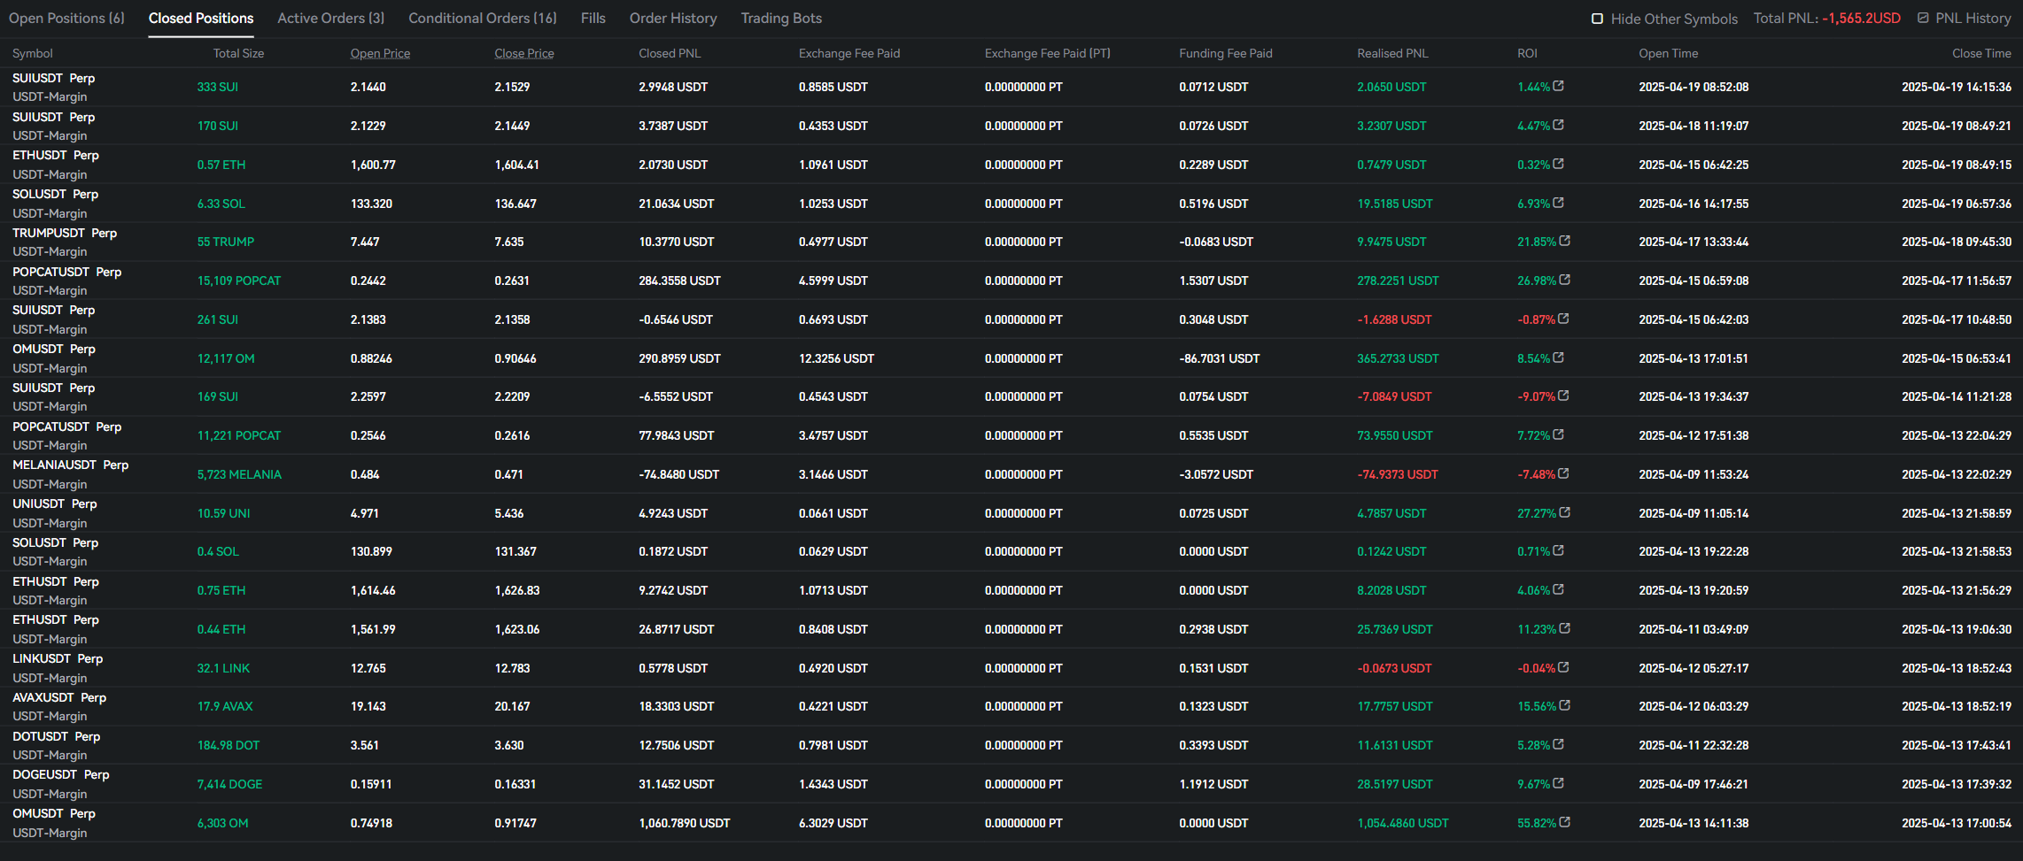Select the Trading Bots tab
The width and height of the screenshot is (2023, 861).
[x=781, y=18]
